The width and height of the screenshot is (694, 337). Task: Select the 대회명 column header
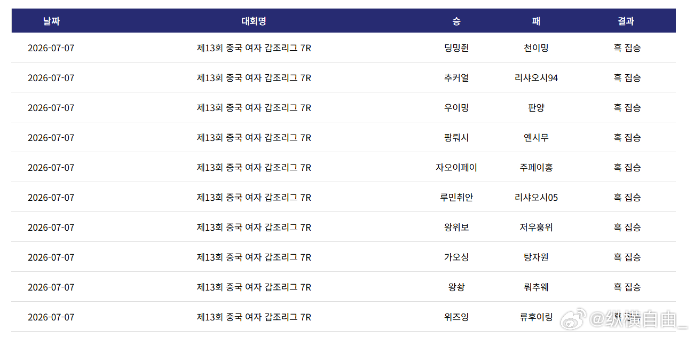click(254, 21)
